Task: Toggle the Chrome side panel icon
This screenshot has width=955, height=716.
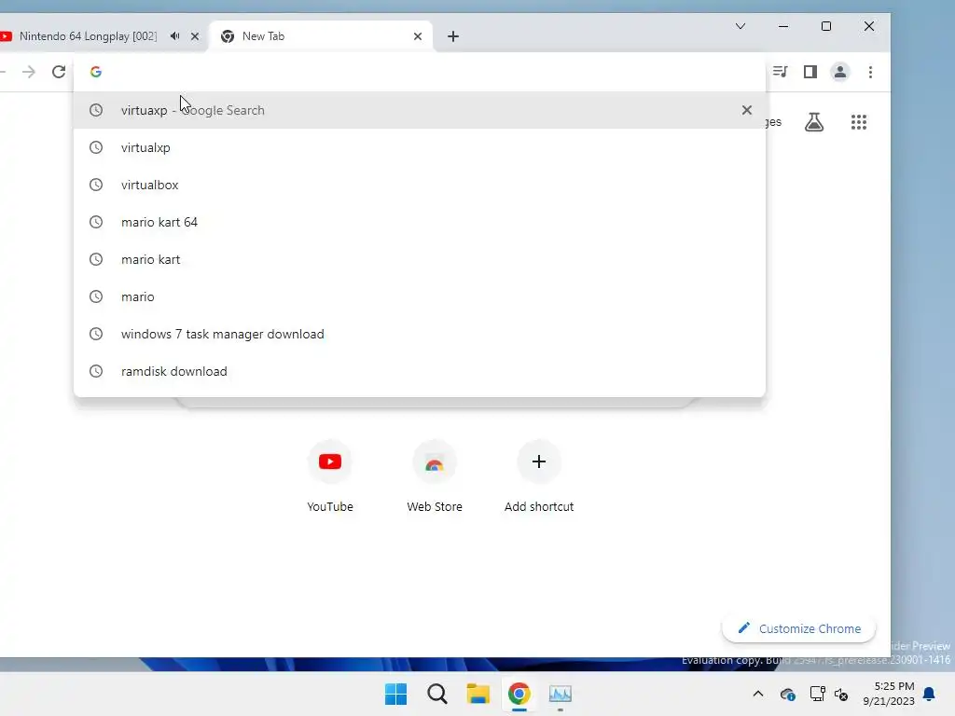Action: (810, 72)
